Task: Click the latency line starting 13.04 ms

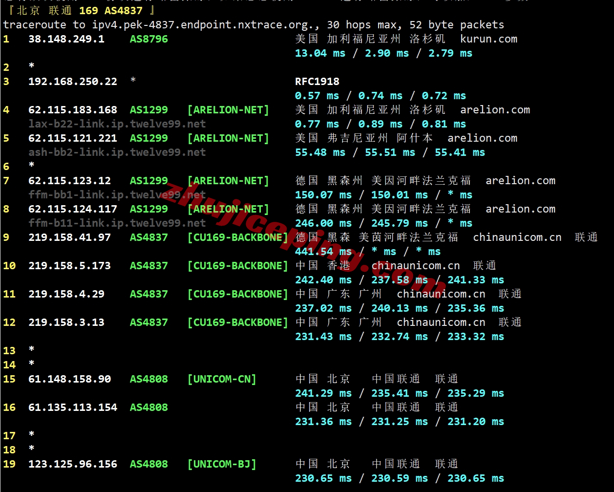Action: coord(384,53)
